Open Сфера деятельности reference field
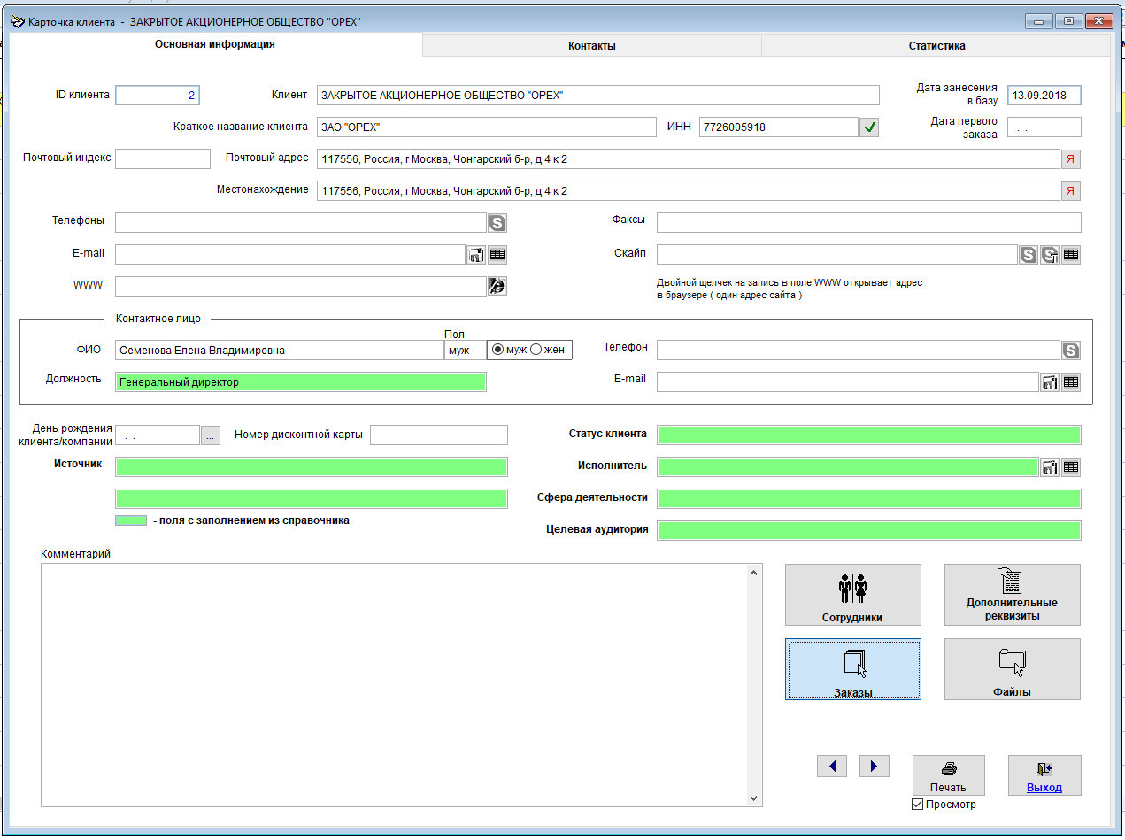Image resolution: width=1125 pixels, height=840 pixels. (x=867, y=498)
